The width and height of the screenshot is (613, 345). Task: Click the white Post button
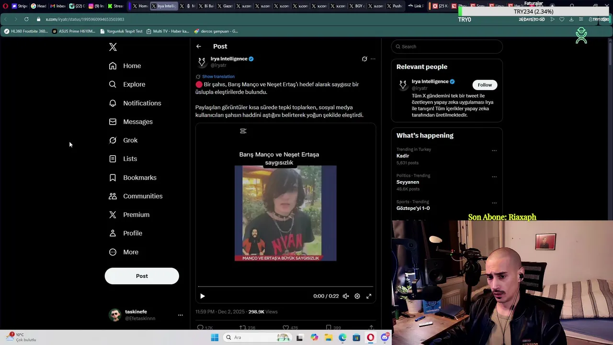(x=142, y=276)
